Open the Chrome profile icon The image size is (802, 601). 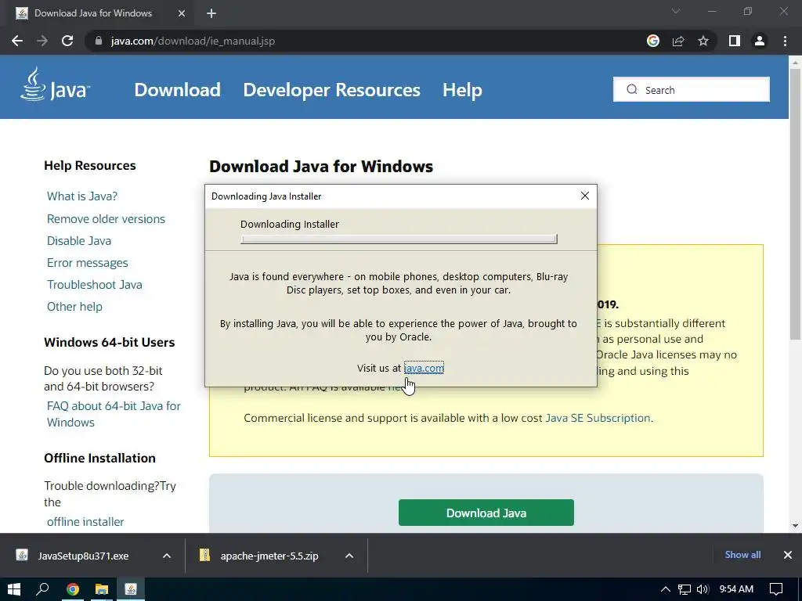(x=760, y=41)
